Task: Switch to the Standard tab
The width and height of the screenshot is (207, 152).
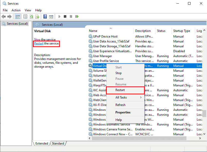Action: click(58, 144)
